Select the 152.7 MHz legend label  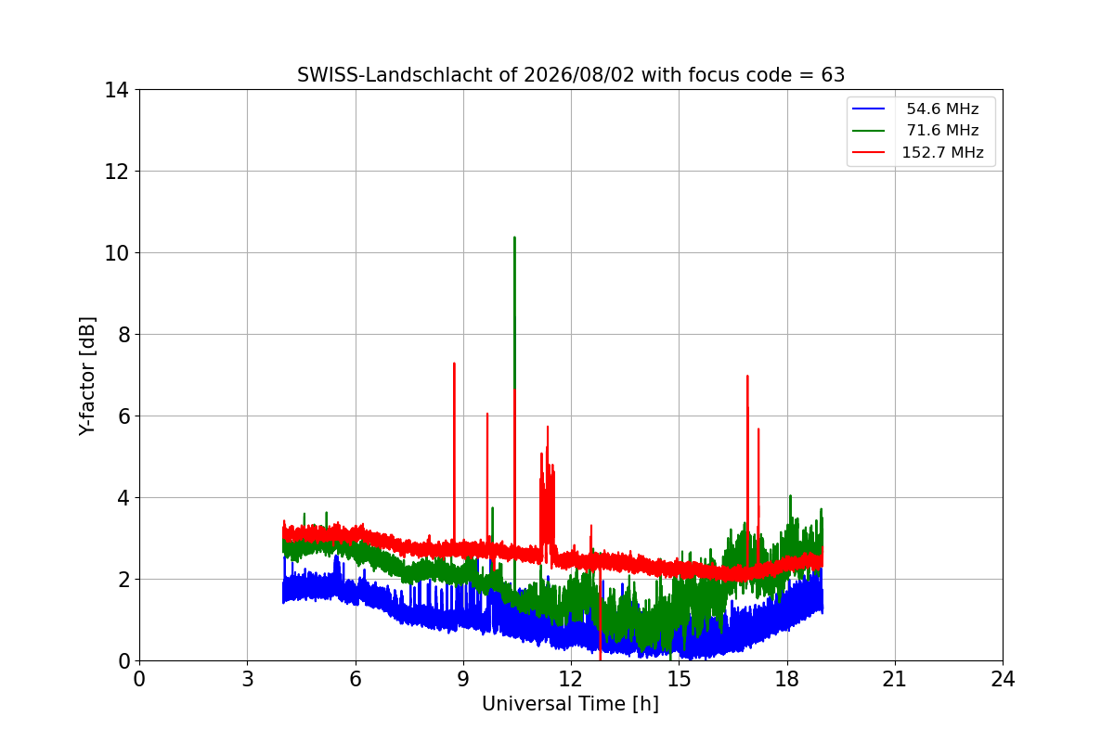click(x=942, y=153)
